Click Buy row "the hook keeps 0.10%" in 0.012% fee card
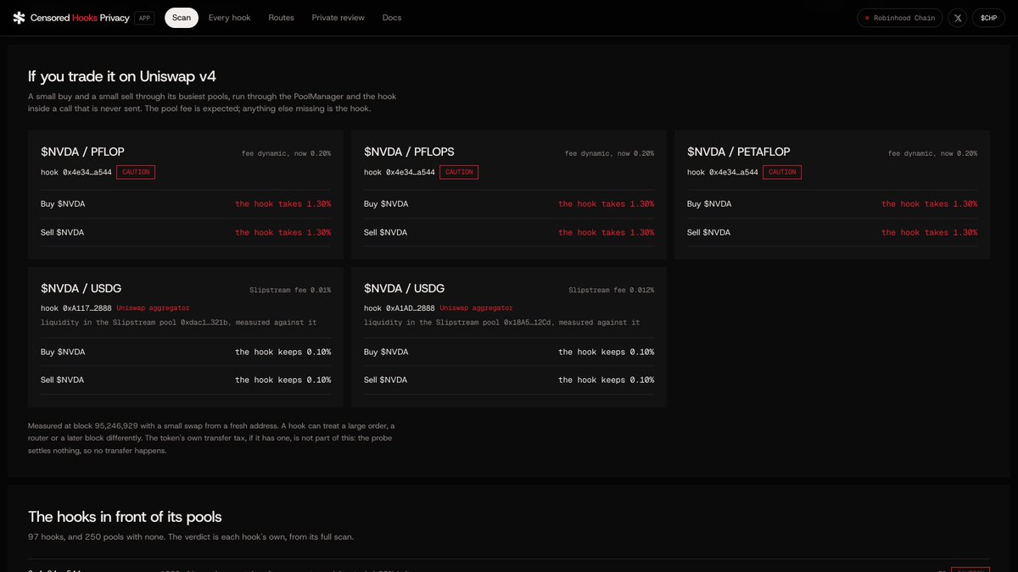1018x572 pixels. [606, 353]
